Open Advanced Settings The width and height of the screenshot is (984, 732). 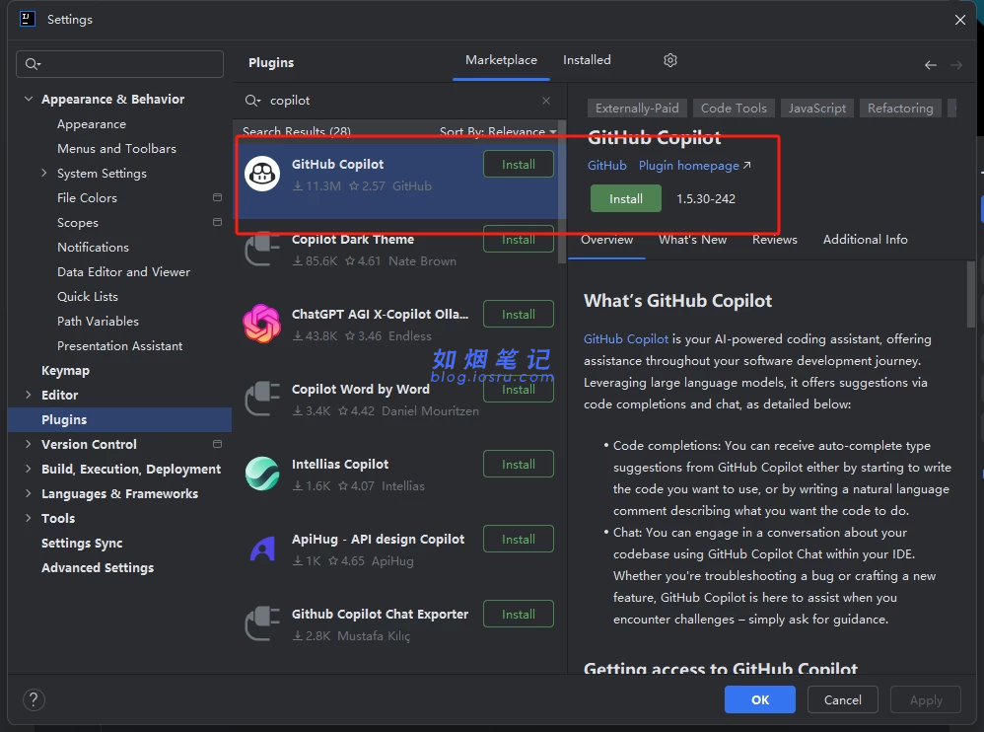pos(98,567)
